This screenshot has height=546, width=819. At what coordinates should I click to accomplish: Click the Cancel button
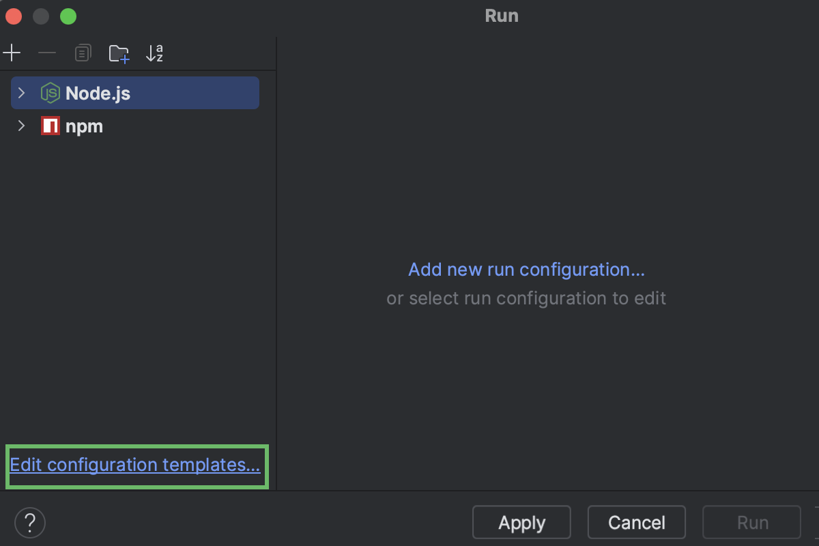click(636, 521)
